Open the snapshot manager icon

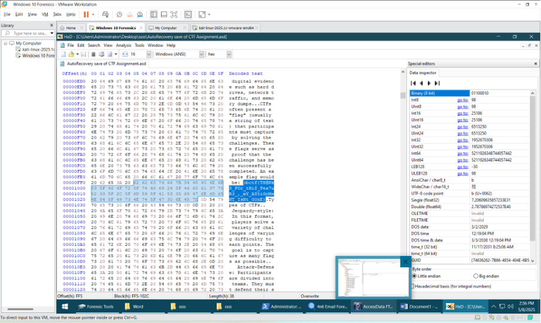139,14
